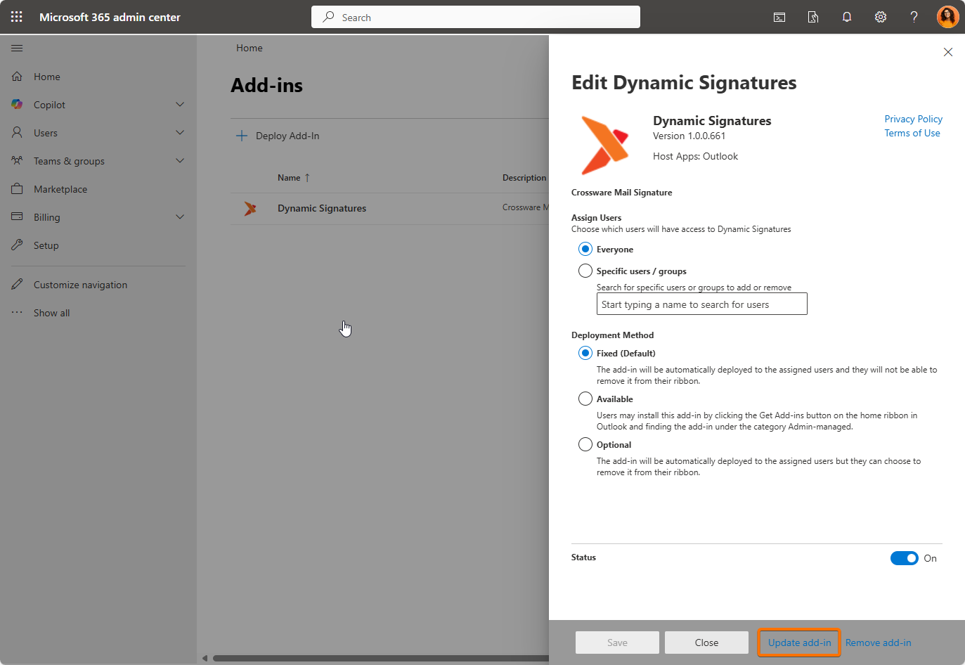The image size is (965, 665).
Task: Open Cloud Shell icon in header
Action: [779, 17]
